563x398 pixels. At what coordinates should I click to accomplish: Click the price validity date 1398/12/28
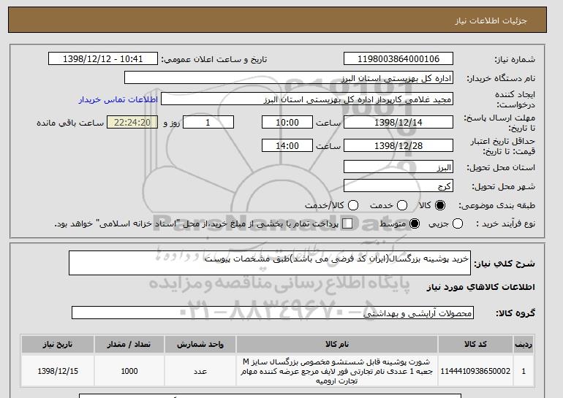coord(398,145)
